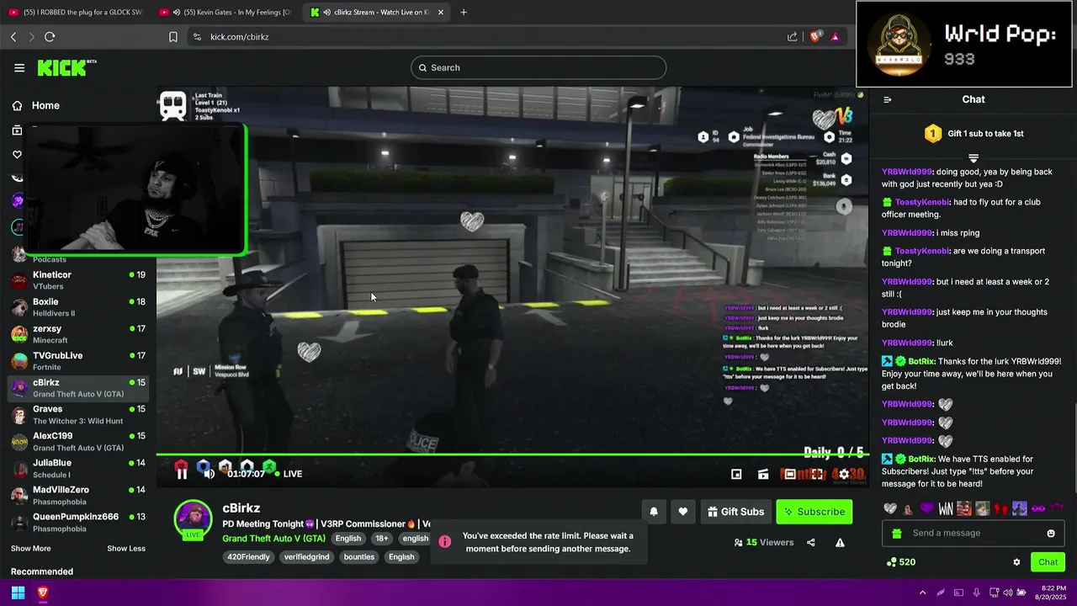1077x606 pixels.
Task: Open AlexC199 channel in sidebar
Action: tap(78, 441)
